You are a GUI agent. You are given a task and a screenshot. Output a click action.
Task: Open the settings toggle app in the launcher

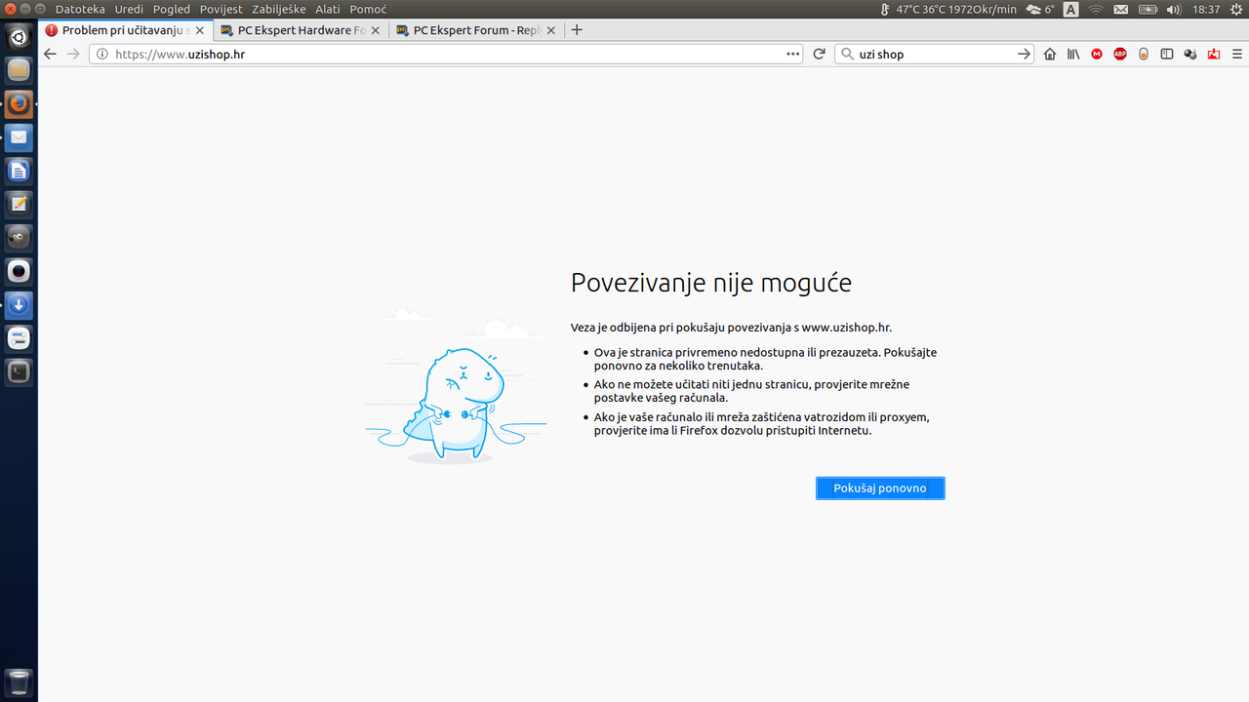(x=20, y=338)
